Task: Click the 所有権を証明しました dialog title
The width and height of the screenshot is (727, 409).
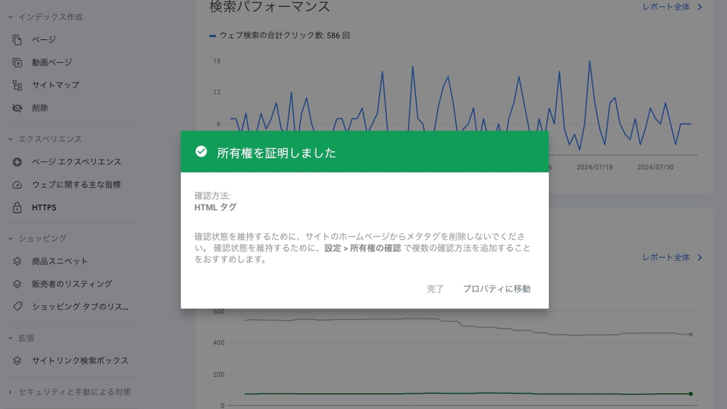Action: [276, 153]
